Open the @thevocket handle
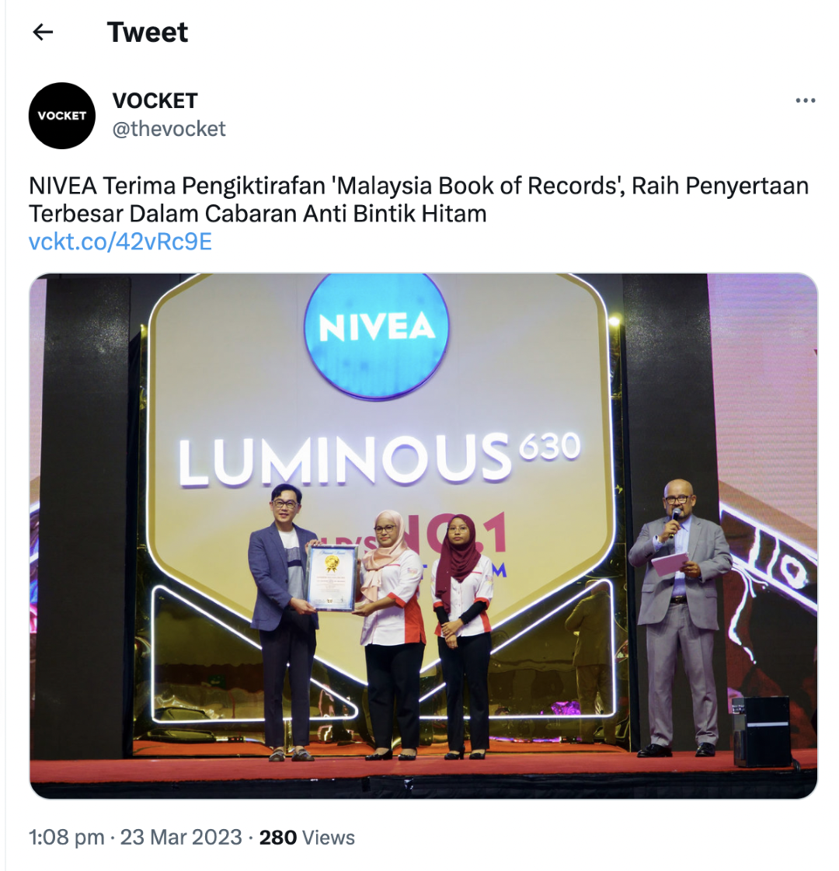The image size is (839, 871). [169, 129]
